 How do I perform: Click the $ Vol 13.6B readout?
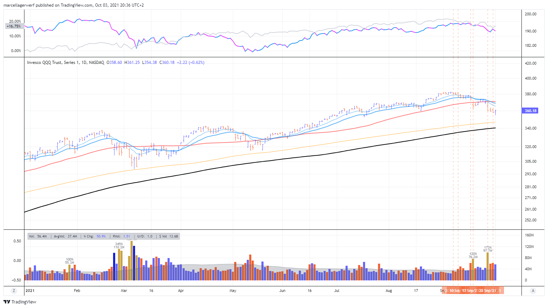169,236
